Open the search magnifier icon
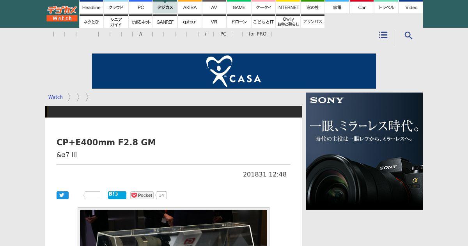Image resolution: width=468 pixels, height=246 pixels. [408, 36]
